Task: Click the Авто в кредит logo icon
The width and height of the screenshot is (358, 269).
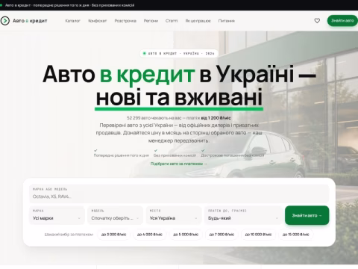Action: tap(5, 21)
